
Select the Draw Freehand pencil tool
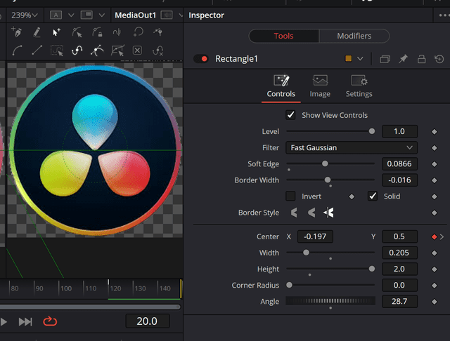tap(37, 32)
